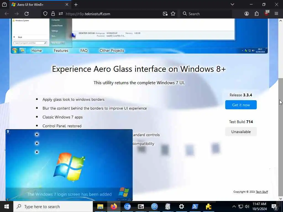283x212 pixels.
Task: Open site permissions icon in address bar
Action: coord(61,14)
